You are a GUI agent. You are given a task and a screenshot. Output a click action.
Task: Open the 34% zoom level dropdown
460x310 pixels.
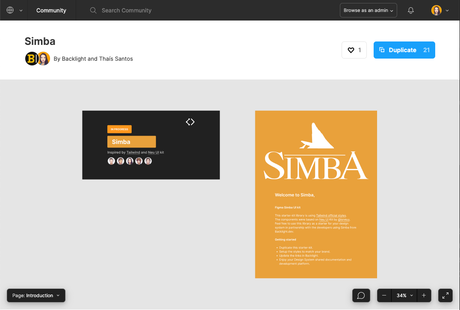click(404, 295)
